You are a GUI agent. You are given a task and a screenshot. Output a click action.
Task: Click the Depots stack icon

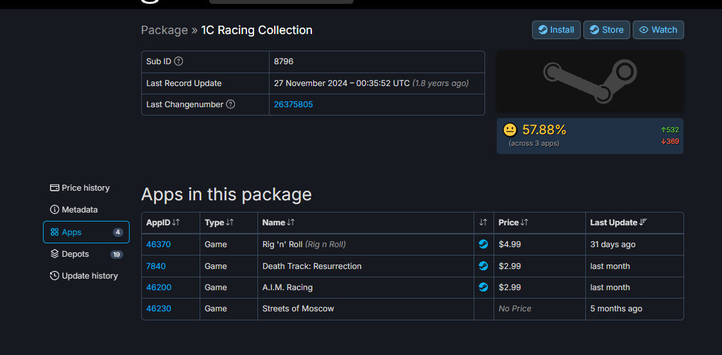55,254
